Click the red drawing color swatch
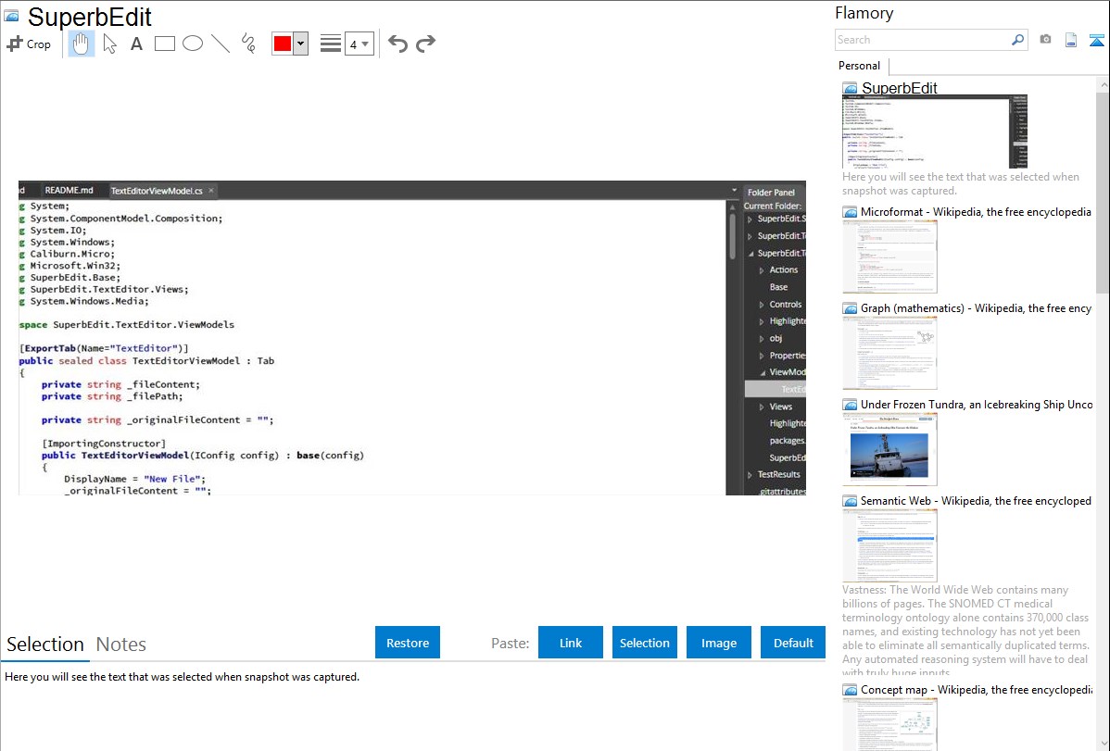Viewport: 1110px width, 751px height. click(x=283, y=44)
